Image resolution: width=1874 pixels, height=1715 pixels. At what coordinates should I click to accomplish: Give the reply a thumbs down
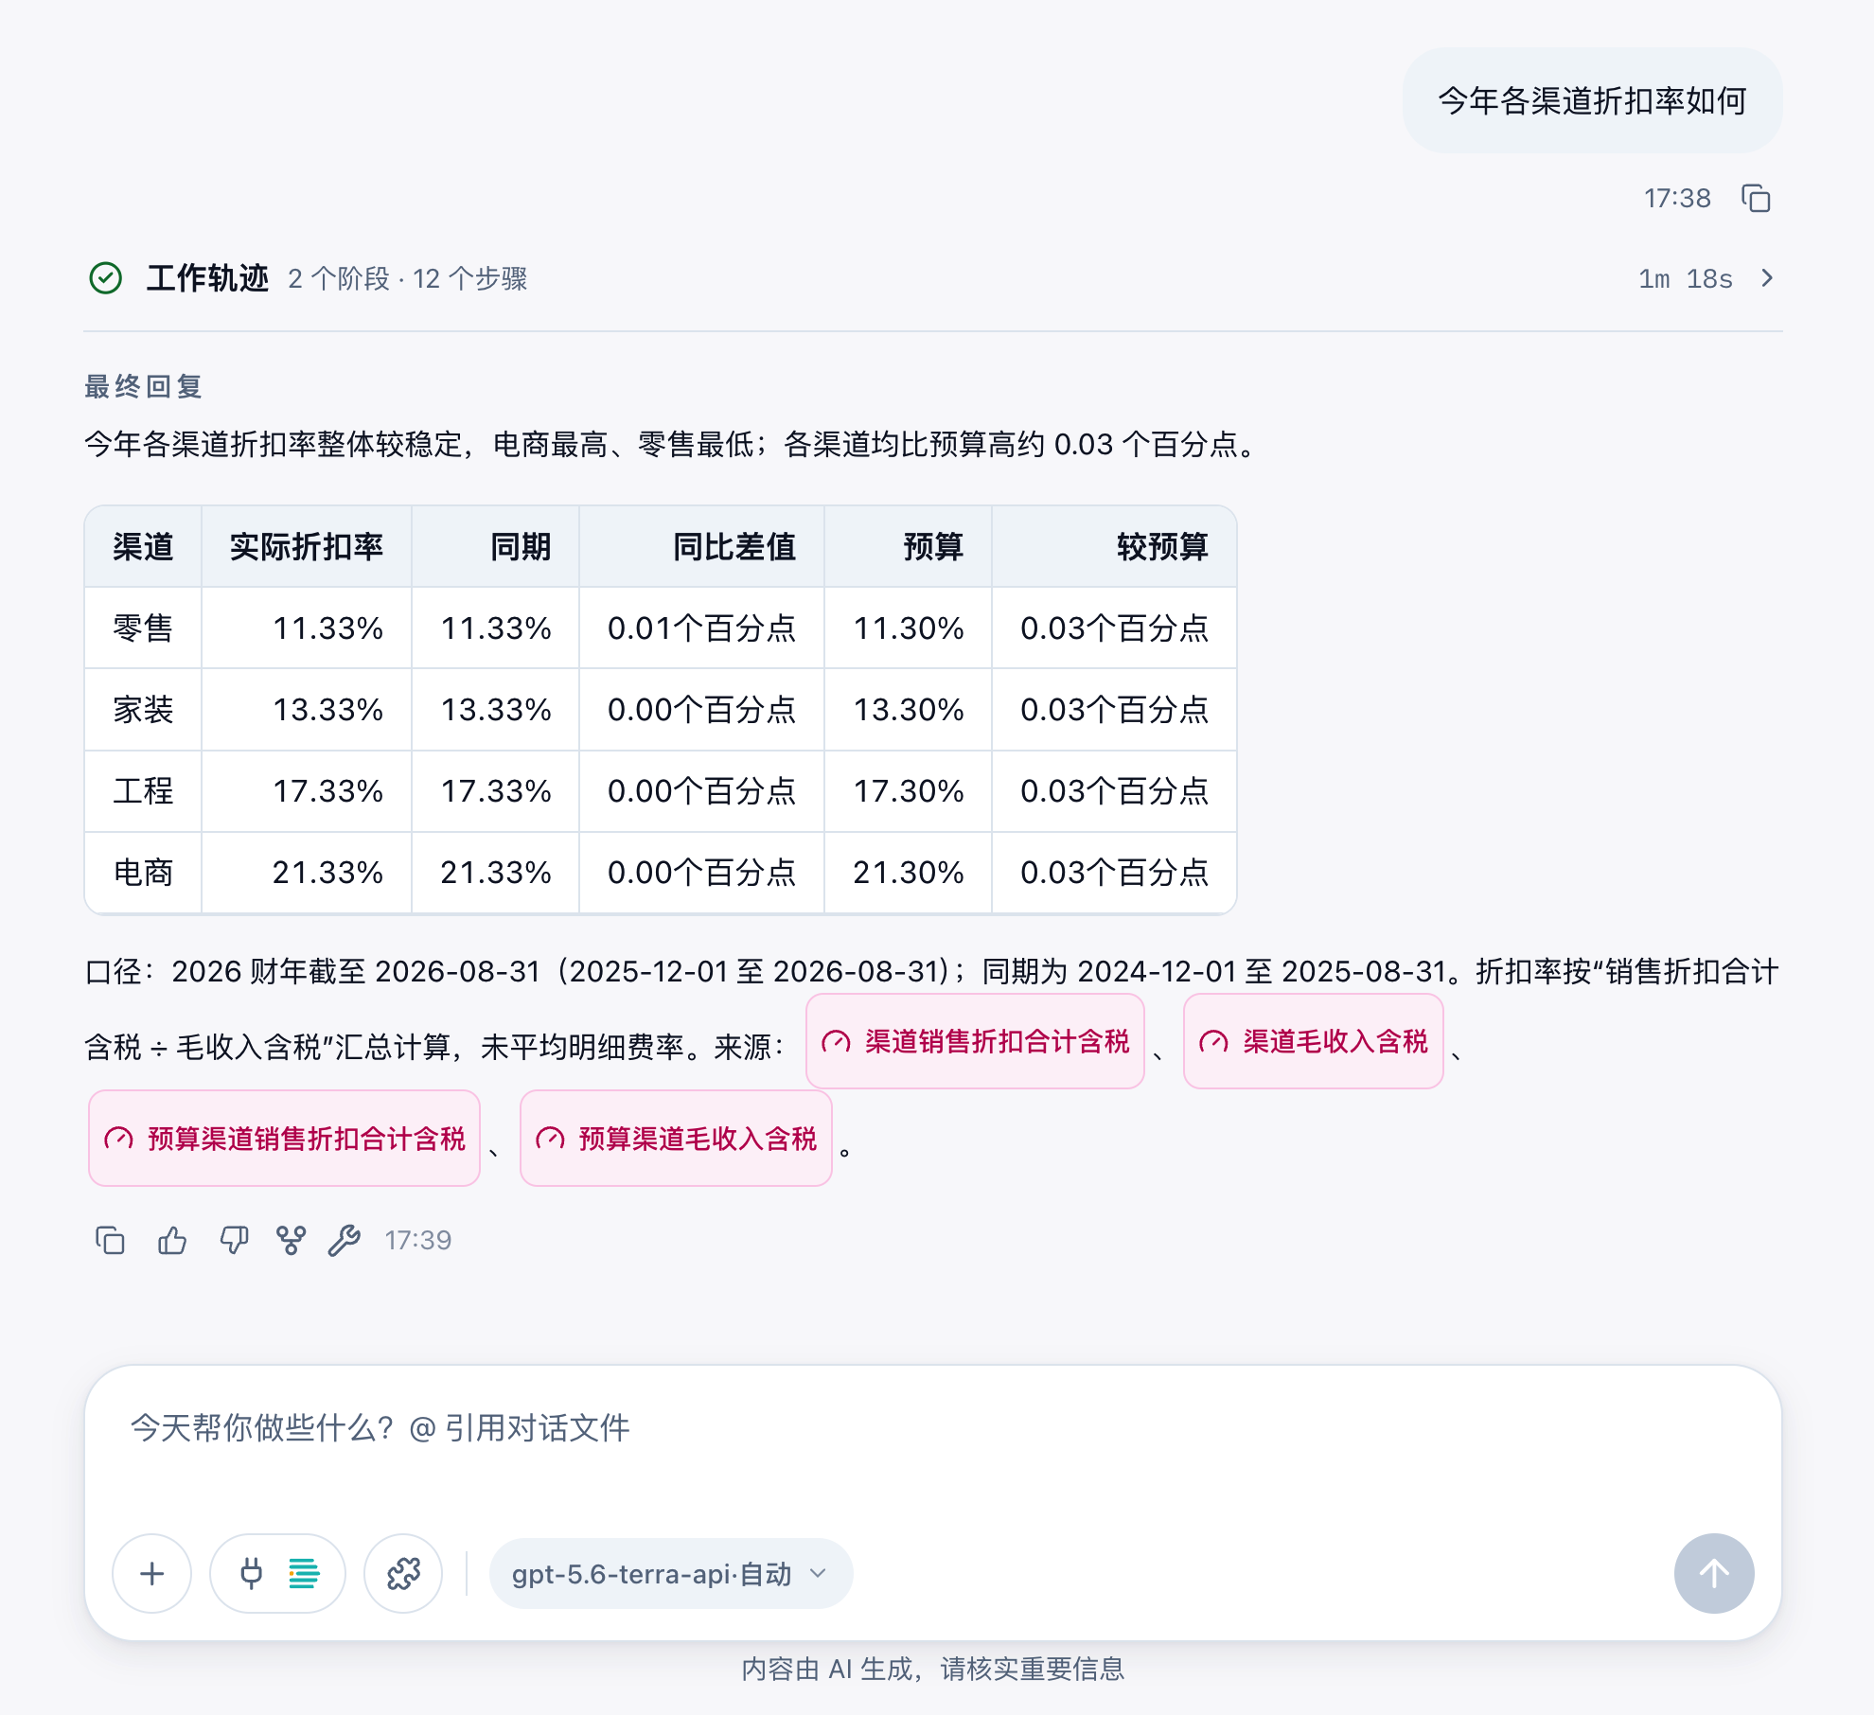click(234, 1240)
